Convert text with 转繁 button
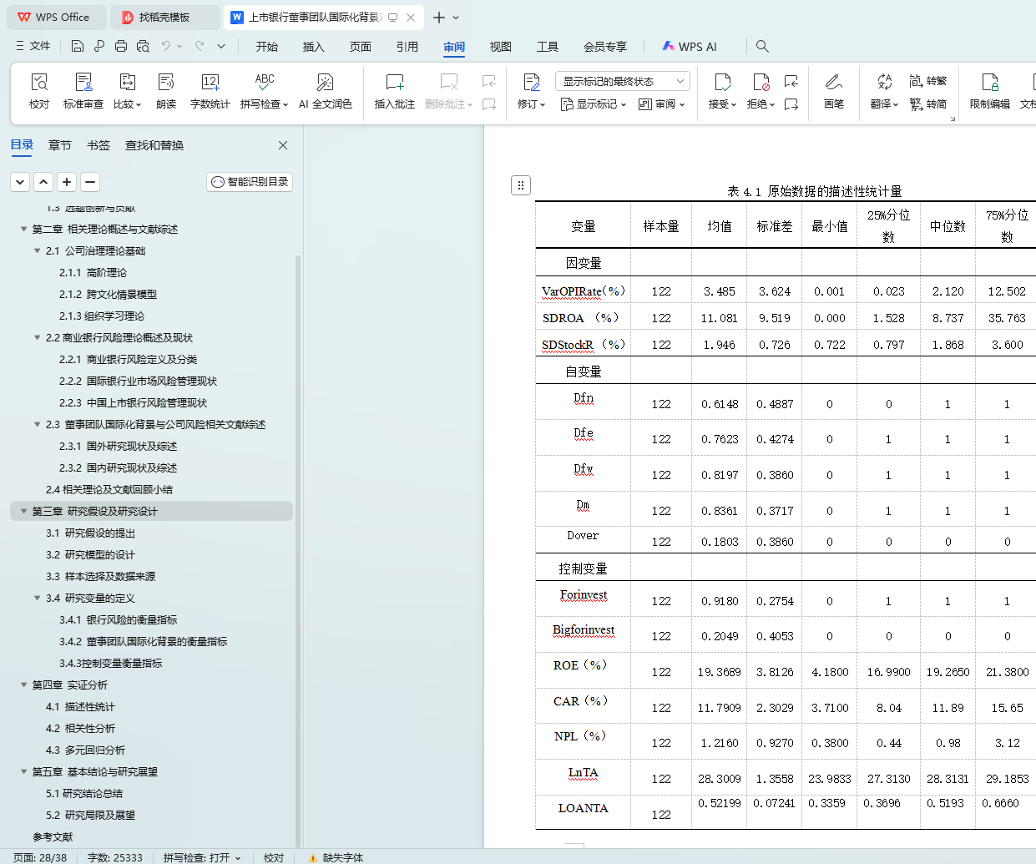The image size is (1036, 864). tap(928, 81)
